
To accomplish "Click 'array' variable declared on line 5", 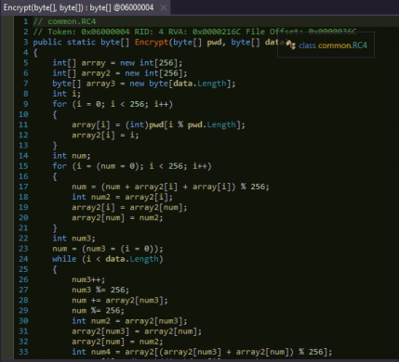I will [93, 63].
